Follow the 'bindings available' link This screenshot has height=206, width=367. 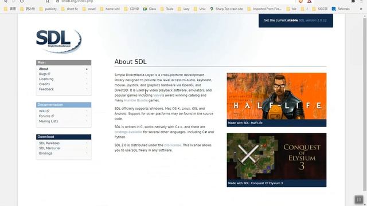coord(128,132)
